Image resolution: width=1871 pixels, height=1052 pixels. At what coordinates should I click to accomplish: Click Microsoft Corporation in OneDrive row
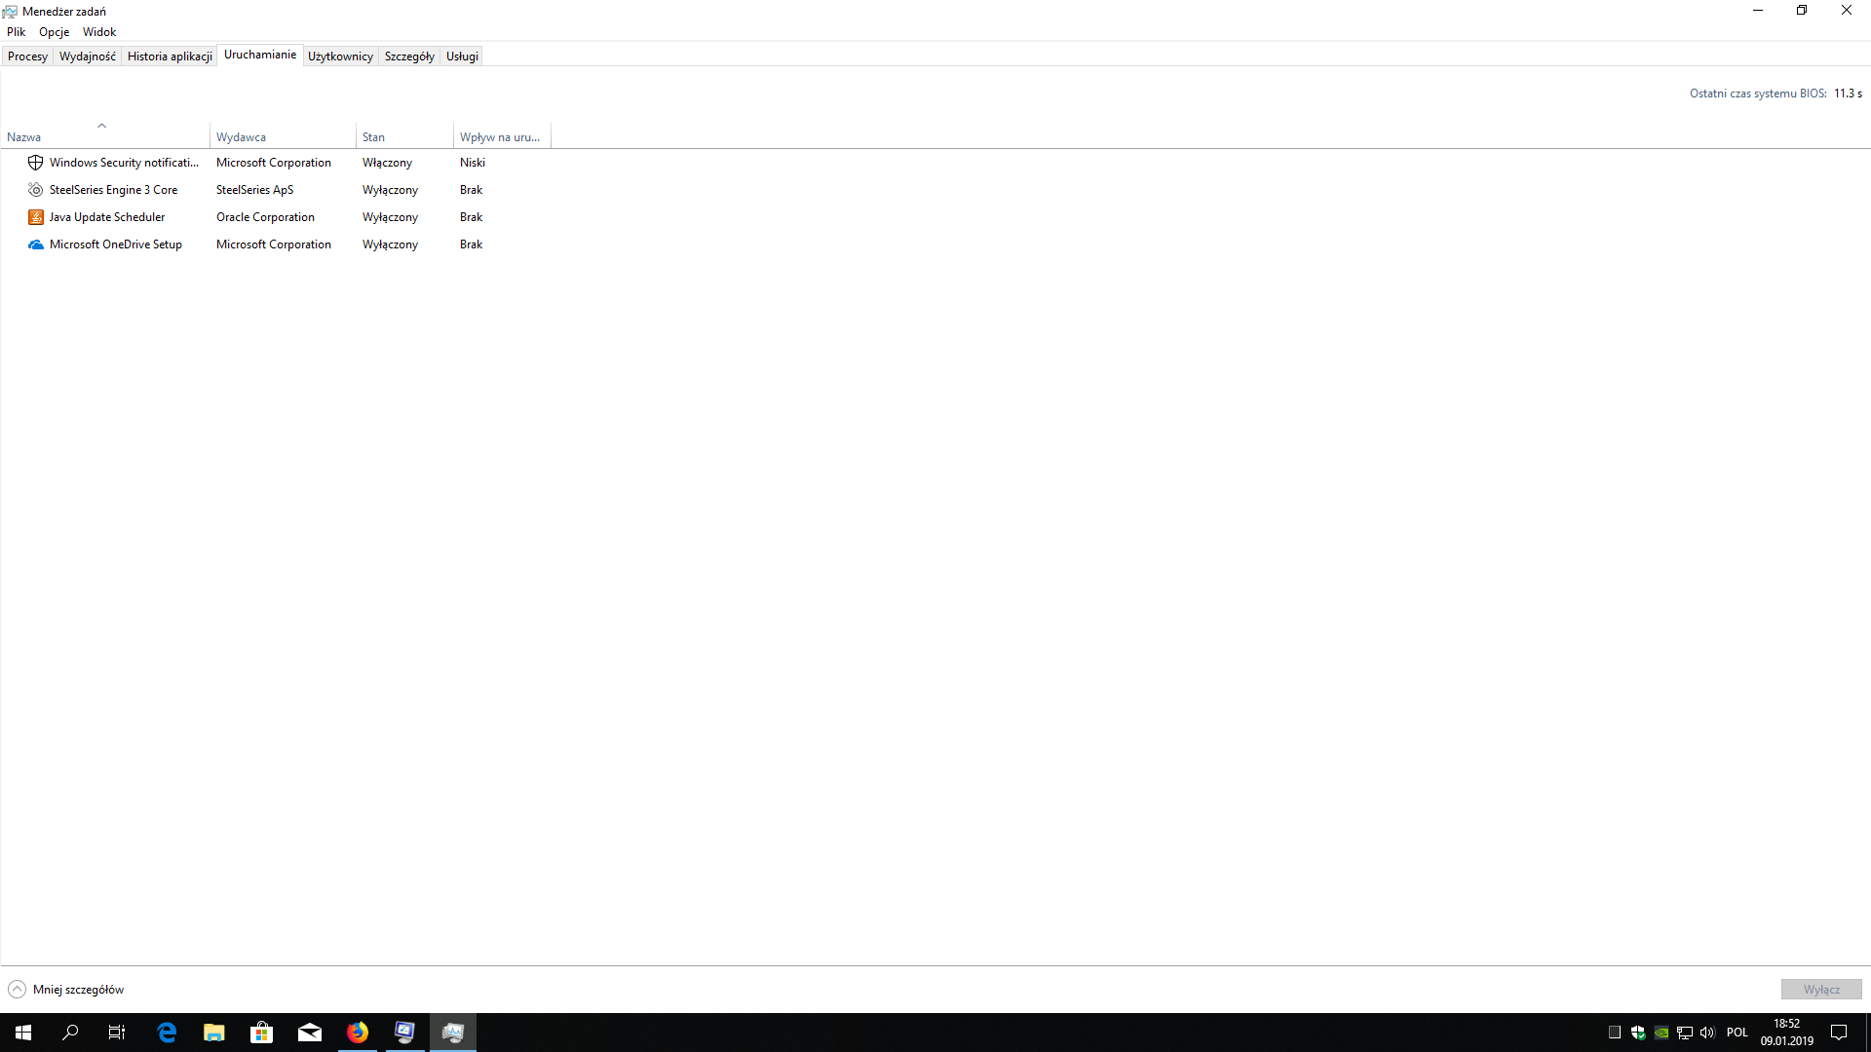pyautogui.click(x=274, y=244)
